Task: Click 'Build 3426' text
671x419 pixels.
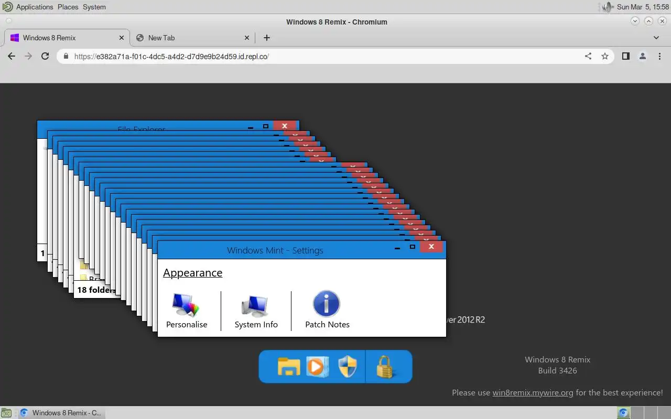Action: click(557, 370)
